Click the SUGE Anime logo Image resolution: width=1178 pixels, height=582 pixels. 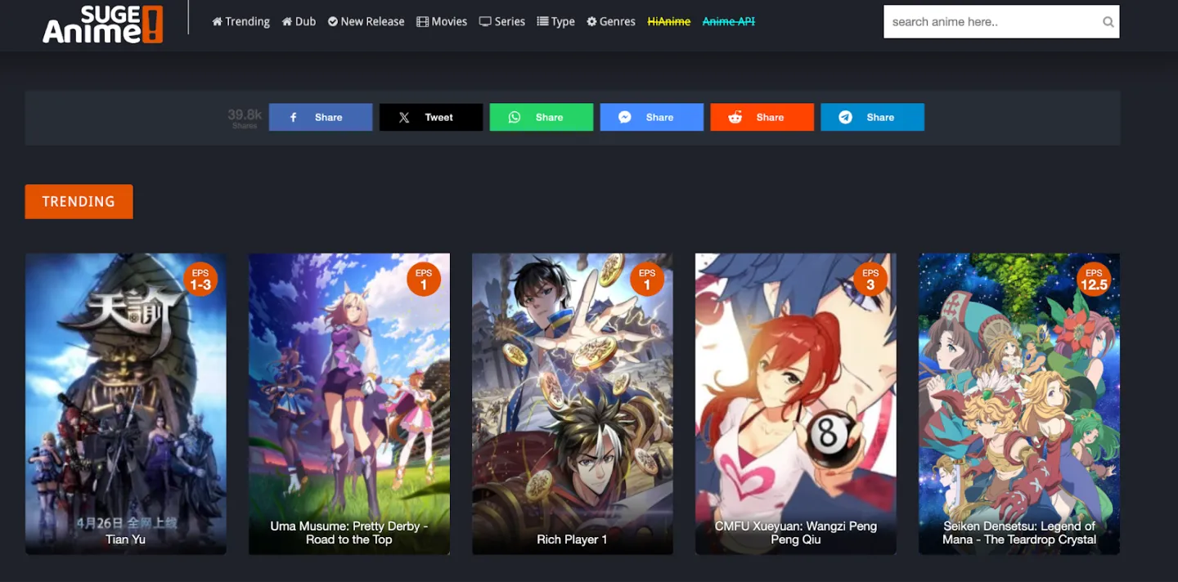pyautogui.click(x=103, y=24)
